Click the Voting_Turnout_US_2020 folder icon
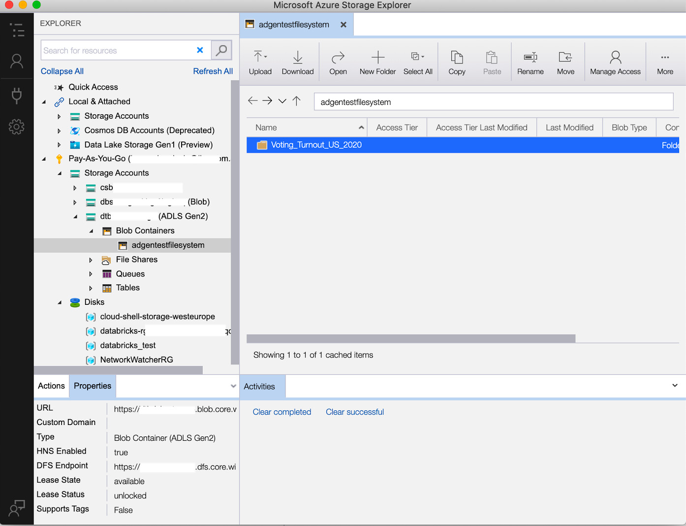 pyautogui.click(x=262, y=145)
